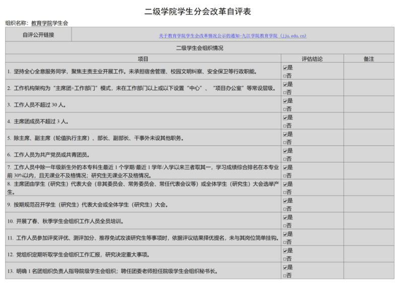Image resolution: width=400 pixels, height=290 pixels.
Task: Click the 二级学生会组织情况 section header
Action: [x=199, y=48]
